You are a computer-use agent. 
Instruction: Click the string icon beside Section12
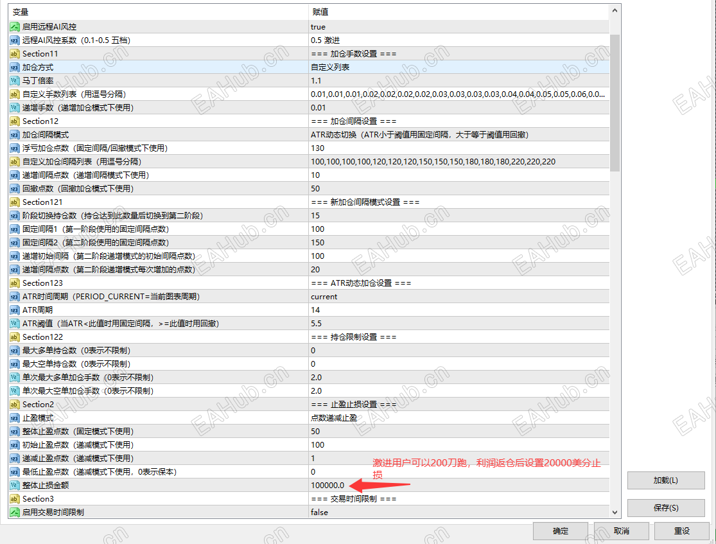pos(15,121)
